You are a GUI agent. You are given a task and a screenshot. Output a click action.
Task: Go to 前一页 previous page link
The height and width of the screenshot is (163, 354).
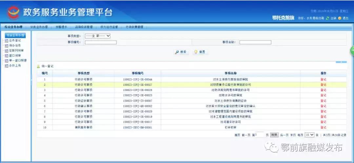coord(246,135)
